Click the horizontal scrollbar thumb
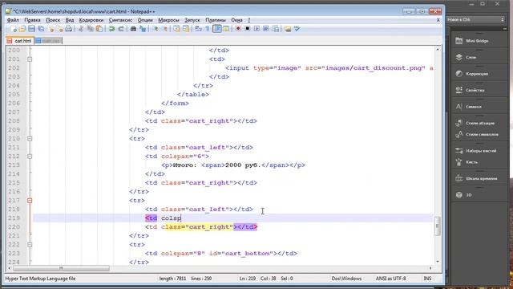Image resolution: width=513 pixels, height=289 pixels. point(61,268)
